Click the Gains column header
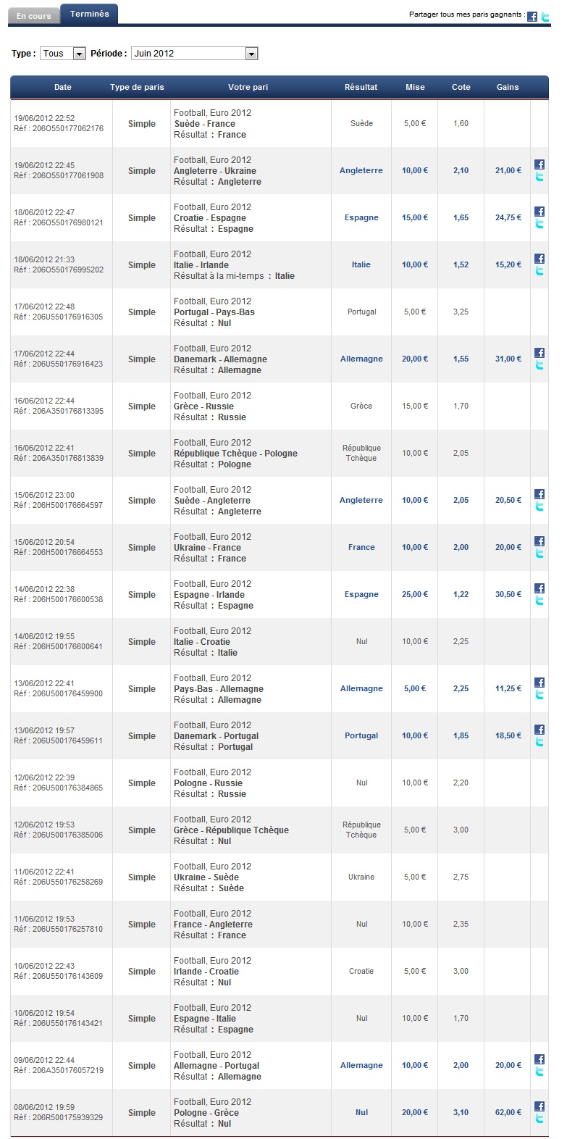567x1139 pixels. click(x=508, y=87)
